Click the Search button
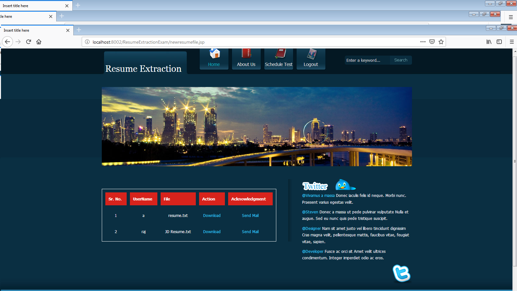 pyautogui.click(x=401, y=60)
